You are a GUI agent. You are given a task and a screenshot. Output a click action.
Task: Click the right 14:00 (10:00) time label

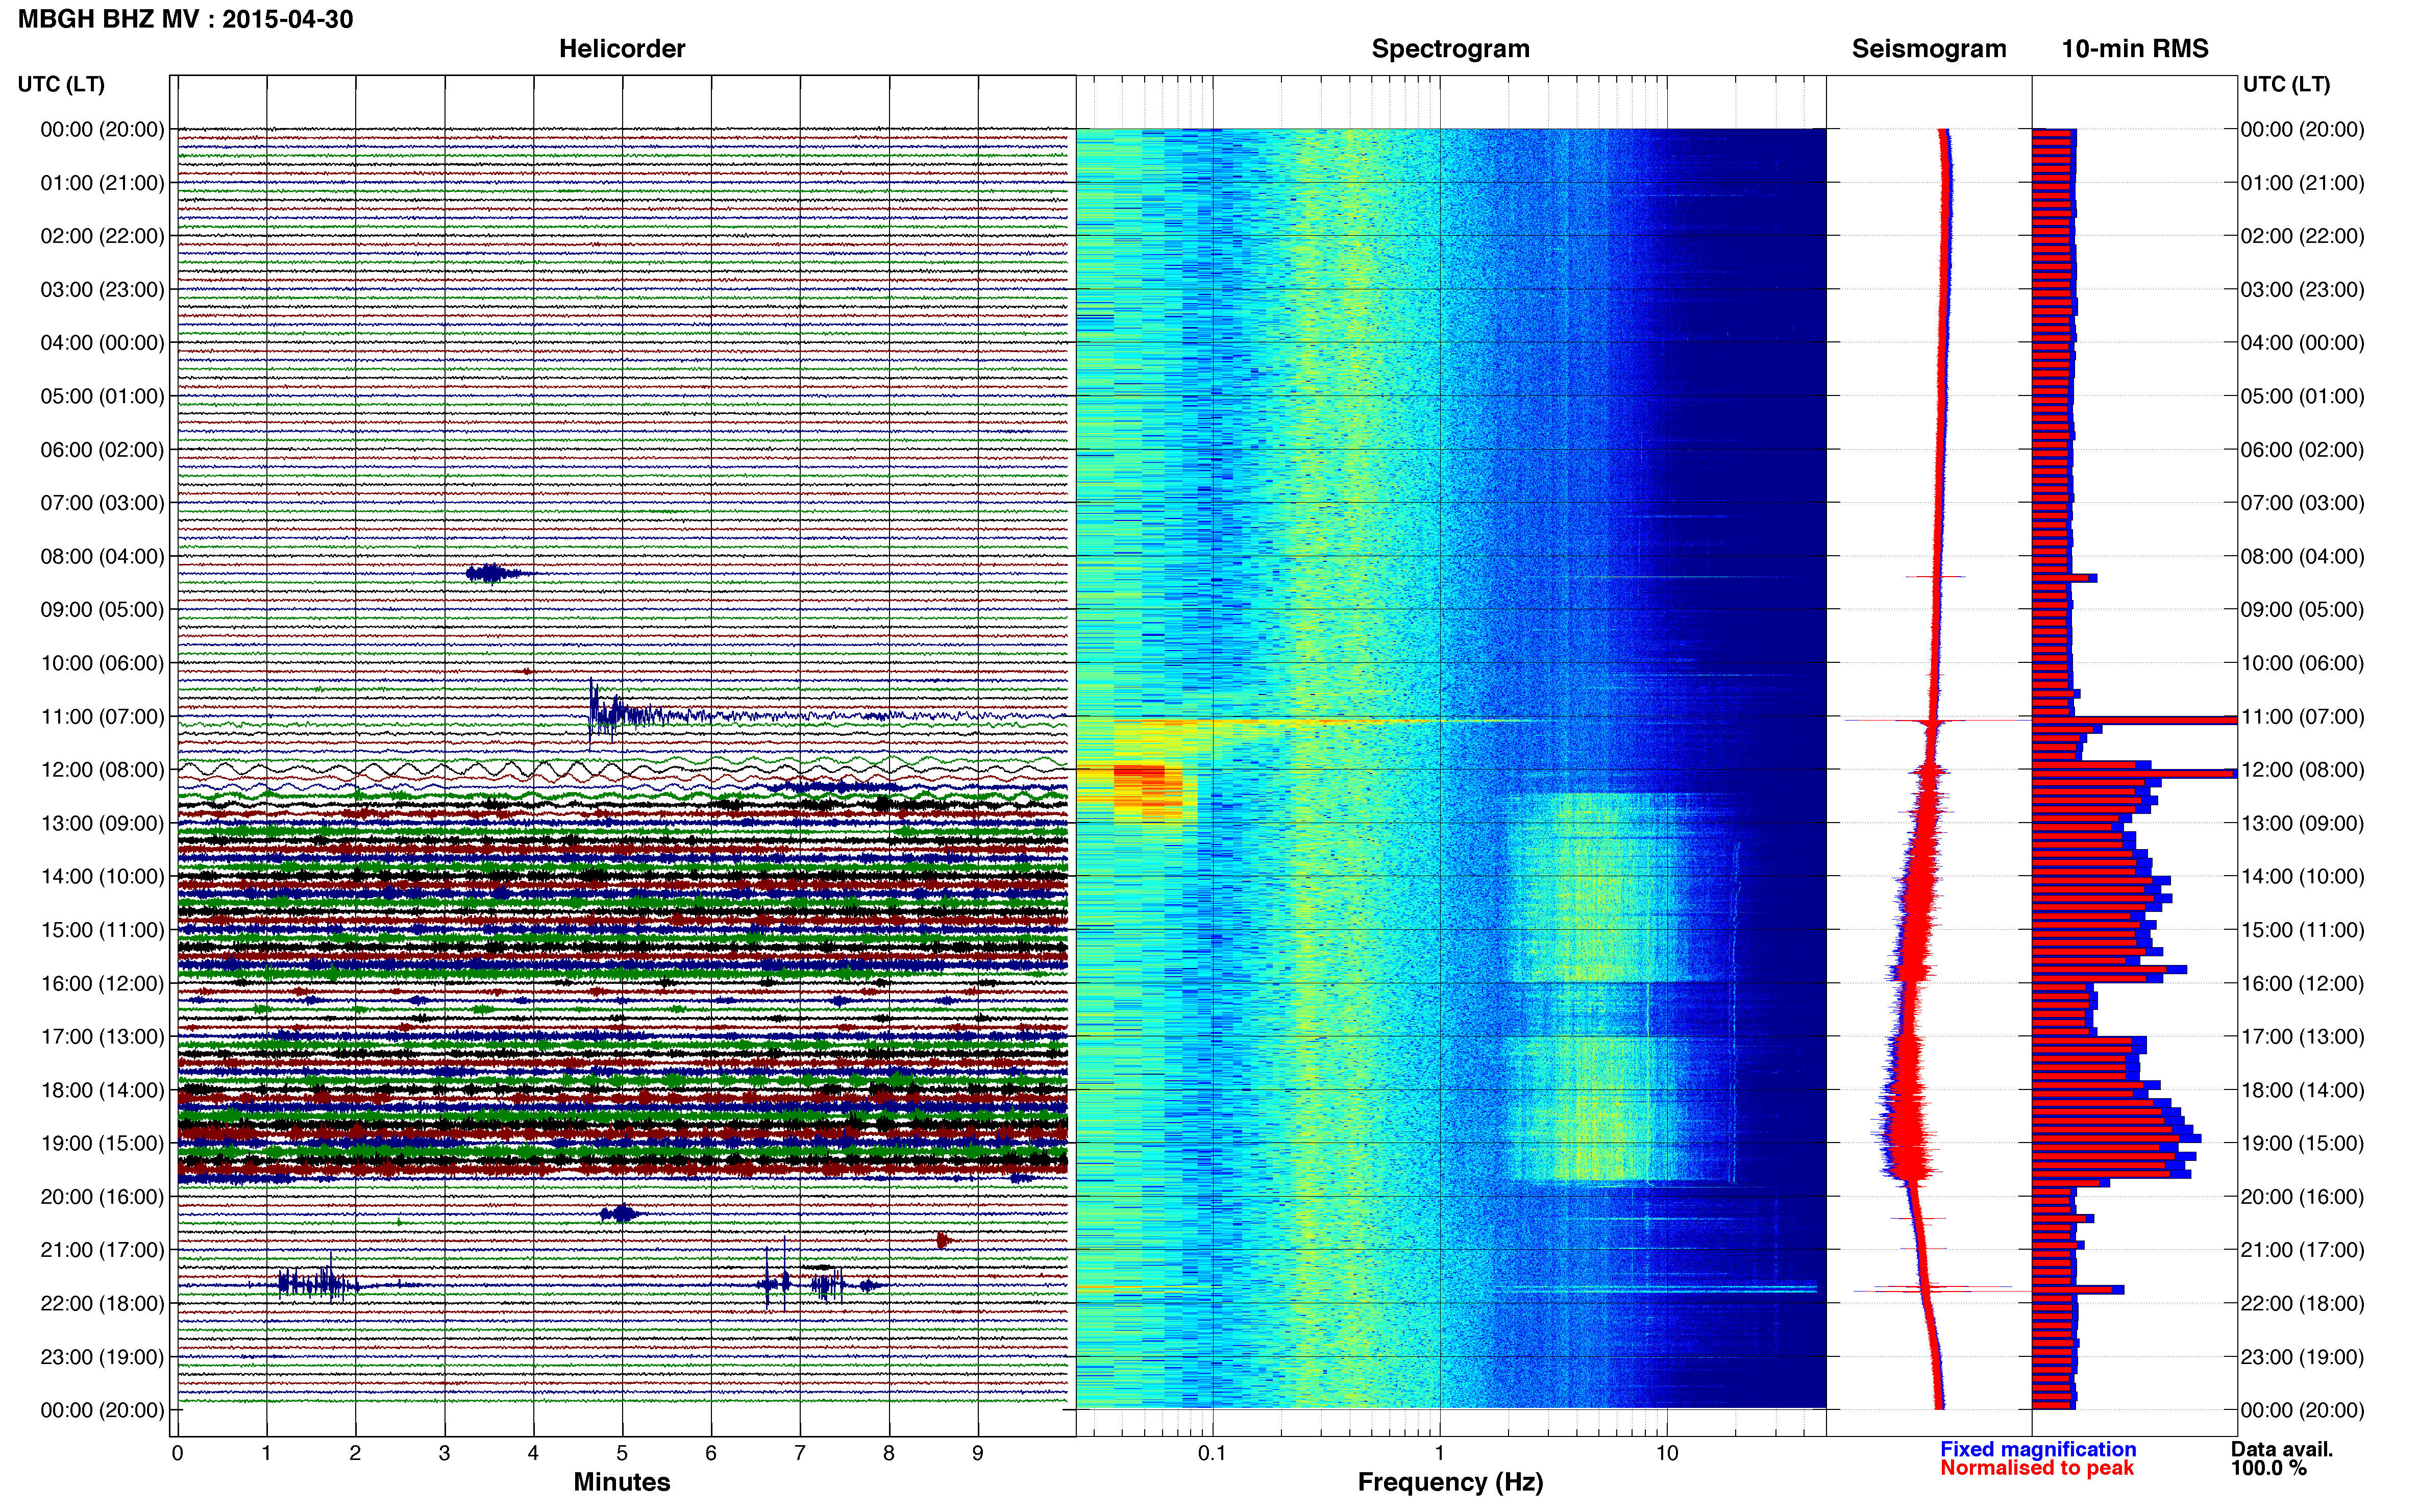pyautogui.click(x=2303, y=876)
